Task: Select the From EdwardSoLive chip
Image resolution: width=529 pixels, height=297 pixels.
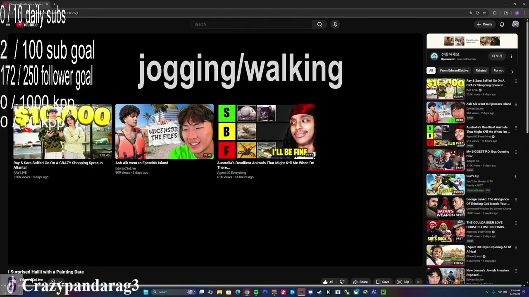Action: (x=454, y=71)
